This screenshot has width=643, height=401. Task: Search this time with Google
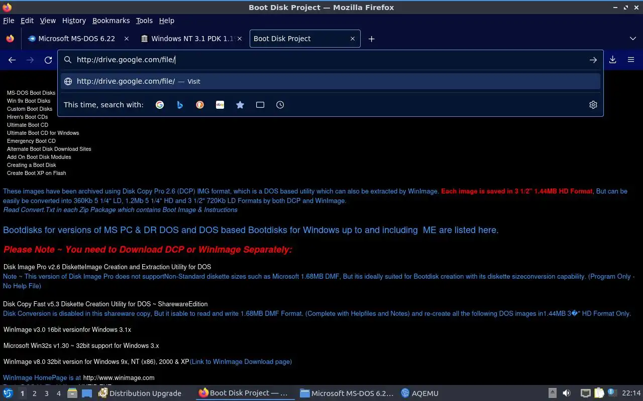click(x=160, y=105)
